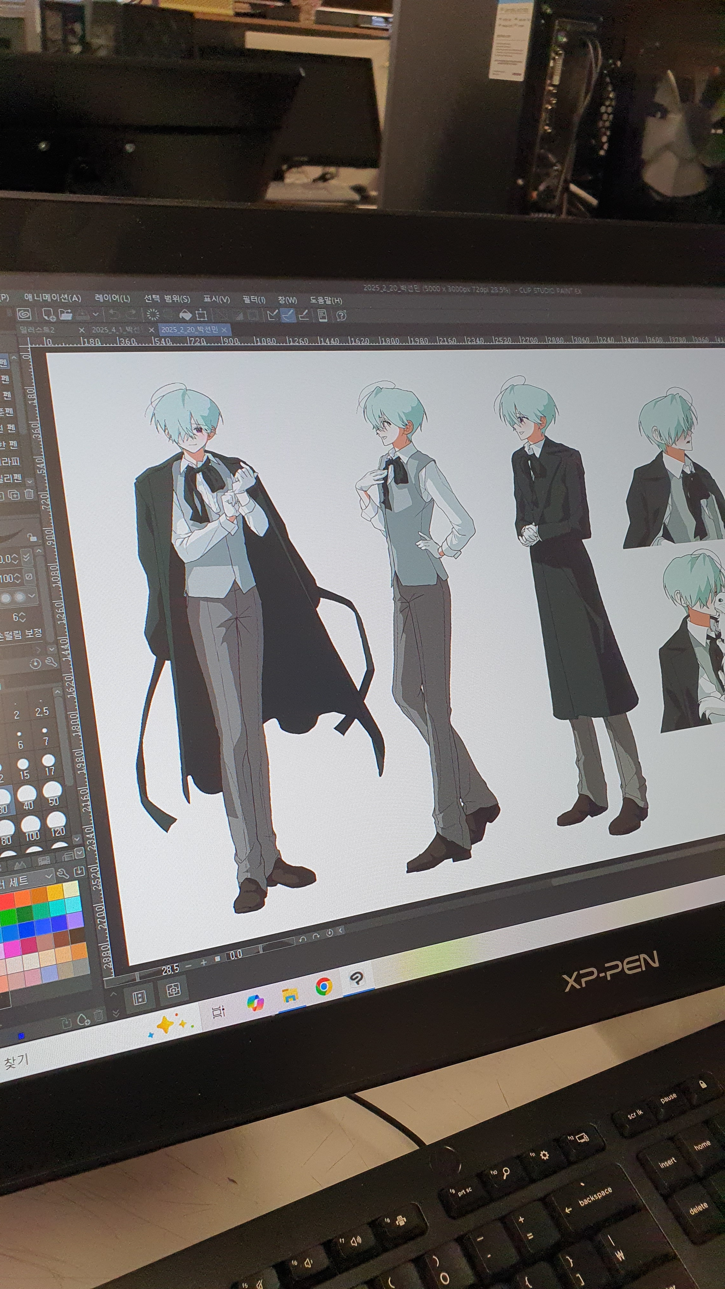Switch to the 딜러스트2 canvas tab
The image size is (725, 1289).
[x=37, y=329]
